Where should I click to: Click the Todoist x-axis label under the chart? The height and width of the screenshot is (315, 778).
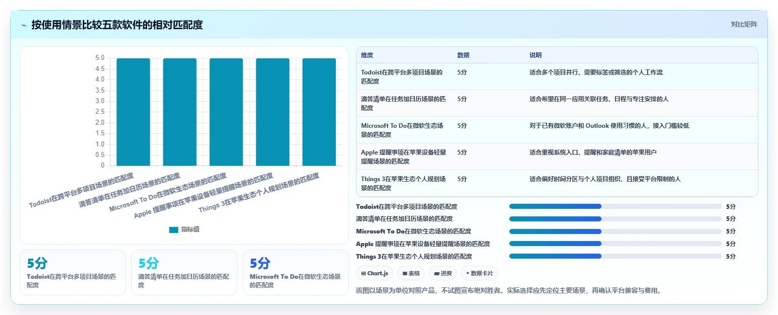[82, 191]
